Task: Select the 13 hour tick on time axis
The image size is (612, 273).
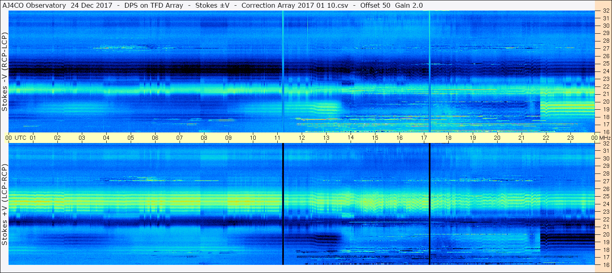Action: (x=326, y=138)
